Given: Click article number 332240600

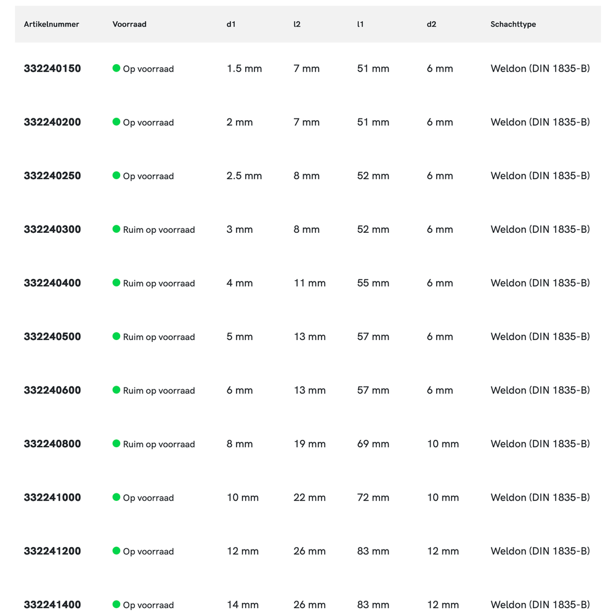Looking at the screenshot, I should click(52, 390).
